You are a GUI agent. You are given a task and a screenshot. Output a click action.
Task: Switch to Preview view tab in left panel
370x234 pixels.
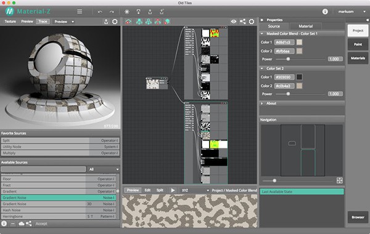point(27,22)
